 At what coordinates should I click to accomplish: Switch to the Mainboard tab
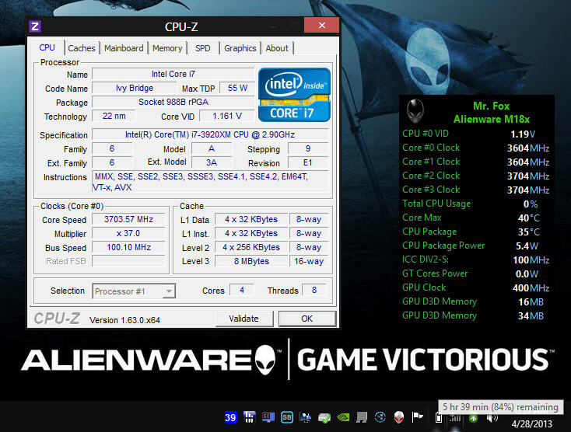pos(124,48)
